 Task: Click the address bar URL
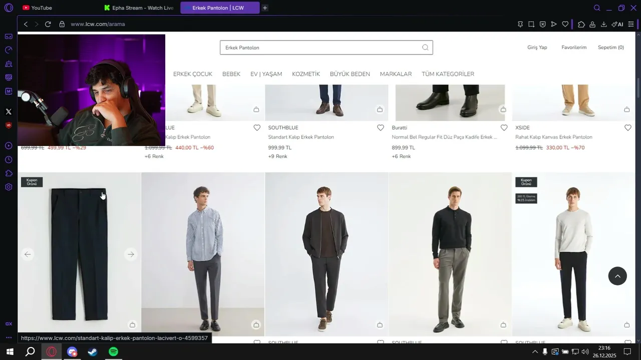click(x=98, y=24)
